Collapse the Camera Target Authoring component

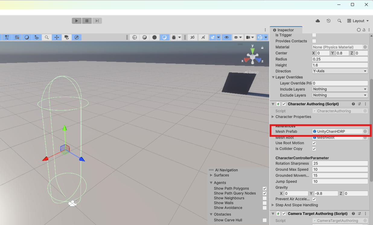pyautogui.click(x=273, y=214)
